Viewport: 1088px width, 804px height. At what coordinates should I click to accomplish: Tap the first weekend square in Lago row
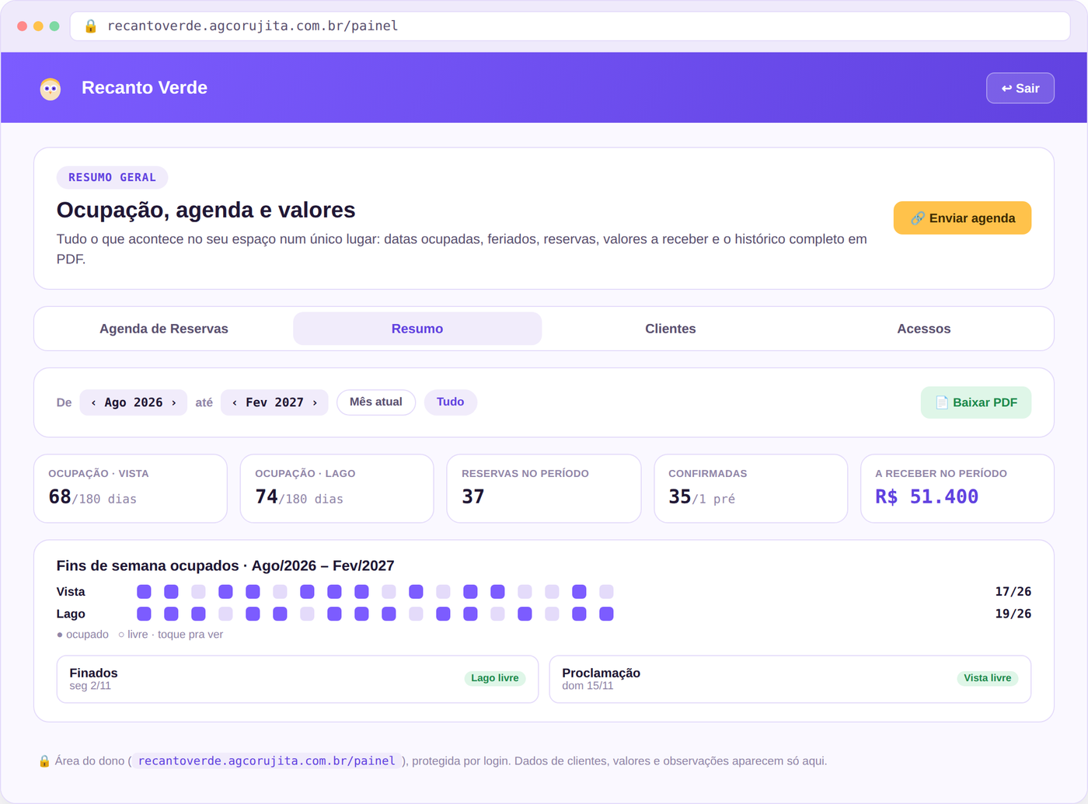coord(144,614)
